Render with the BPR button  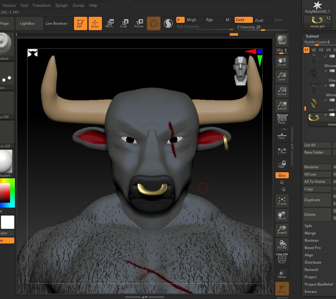click(x=282, y=40)
